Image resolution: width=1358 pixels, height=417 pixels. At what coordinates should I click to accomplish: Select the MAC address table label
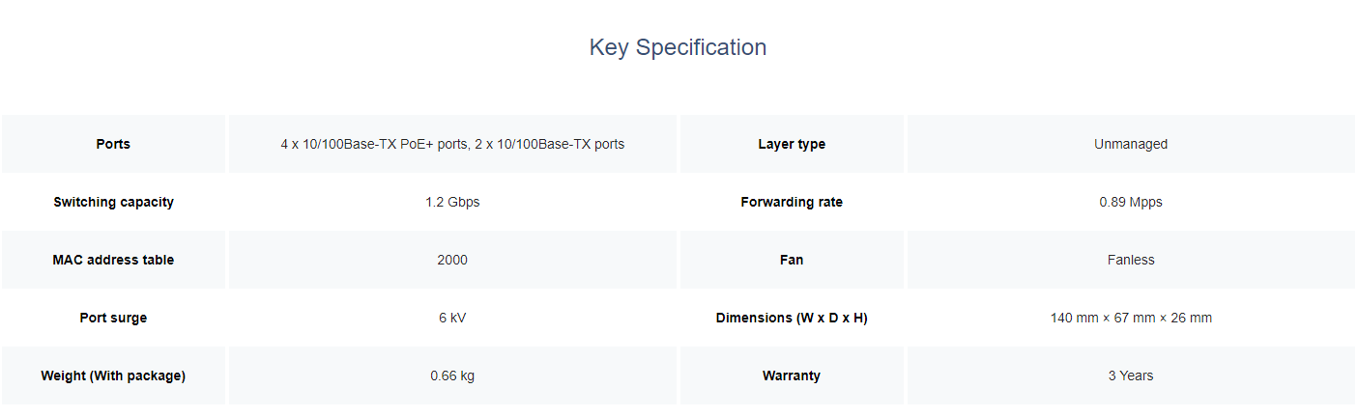click(x=113, y=260)
